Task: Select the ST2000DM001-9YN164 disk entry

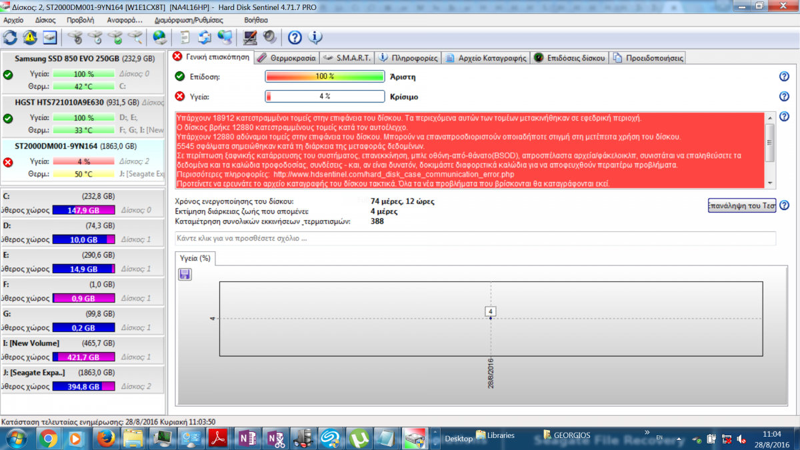Action: 83,160
